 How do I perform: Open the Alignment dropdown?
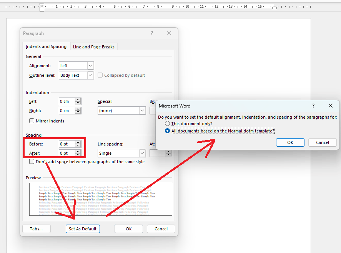point(90,65)
